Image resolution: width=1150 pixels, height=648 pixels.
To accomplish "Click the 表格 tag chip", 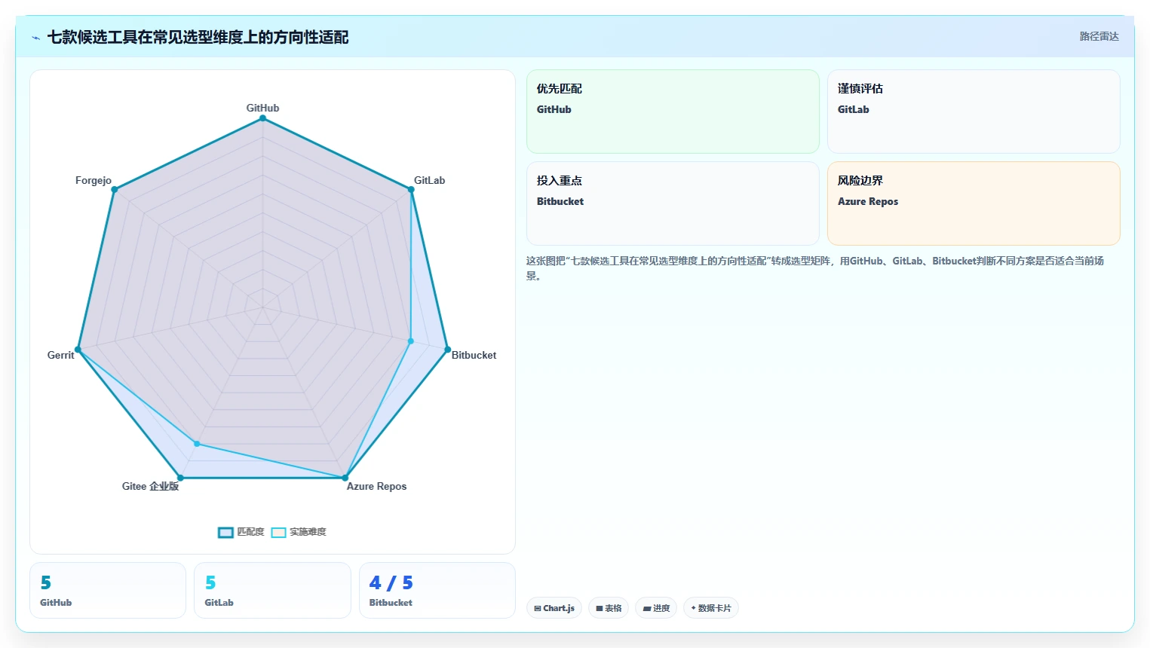I will click(x=609, y=608).
